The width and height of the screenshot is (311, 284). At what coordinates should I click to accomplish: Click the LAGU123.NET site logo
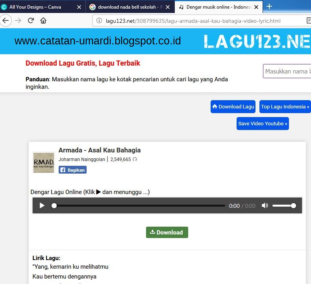tap(257, 41)
